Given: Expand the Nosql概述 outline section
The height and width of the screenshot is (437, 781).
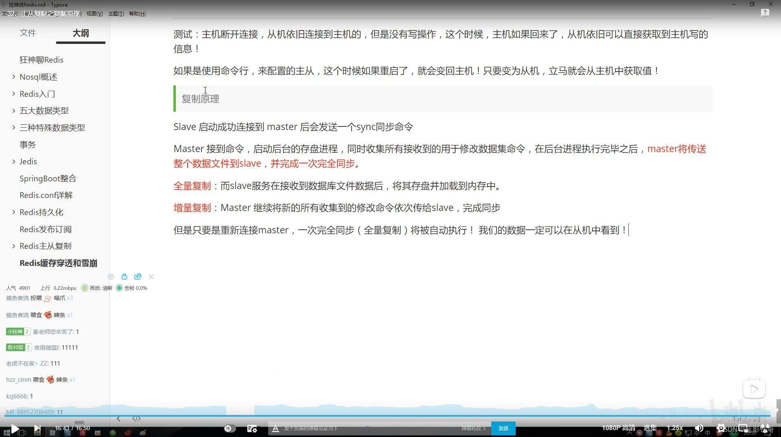Looking at the screenshot, I should pos(13,76).
